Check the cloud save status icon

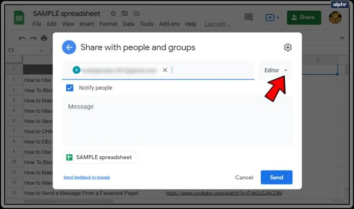(136, 14)
